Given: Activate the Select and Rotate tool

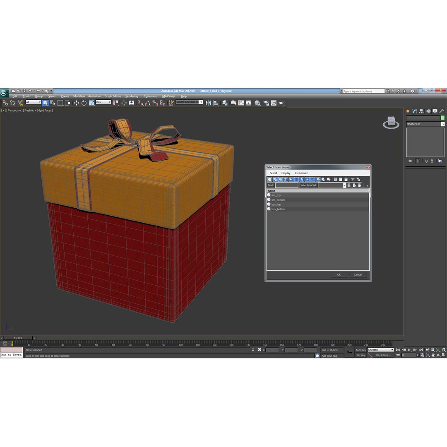Looking at the screenshot, I should click(84, 103).
